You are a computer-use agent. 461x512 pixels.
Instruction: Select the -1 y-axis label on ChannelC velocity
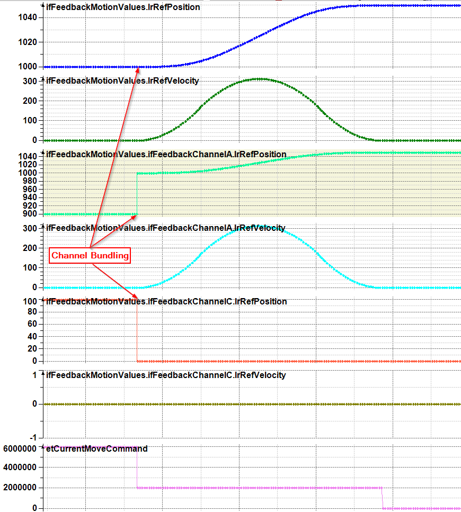coord(34,437)
